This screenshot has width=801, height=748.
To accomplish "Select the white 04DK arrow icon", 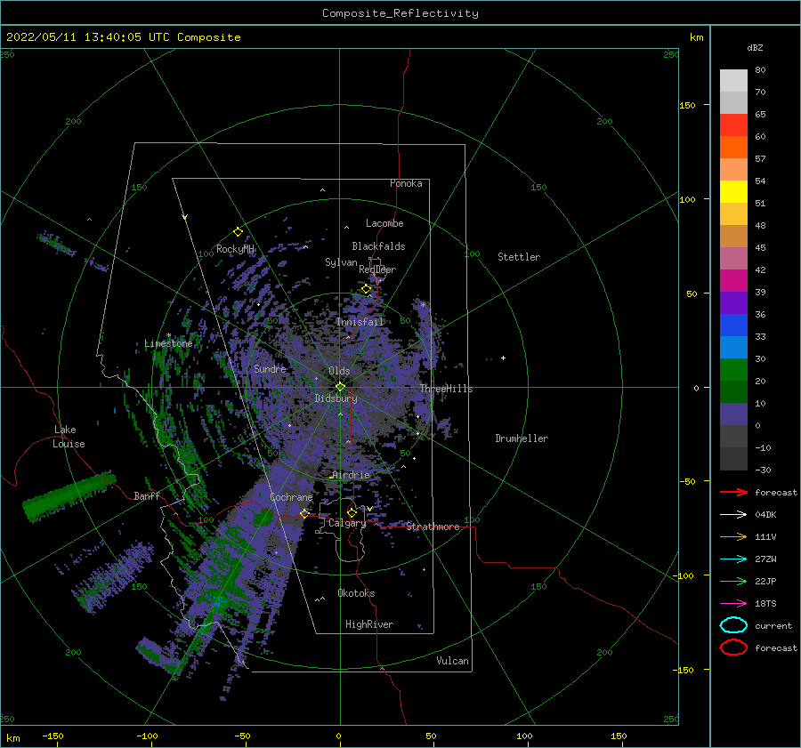I will (733, 514).
